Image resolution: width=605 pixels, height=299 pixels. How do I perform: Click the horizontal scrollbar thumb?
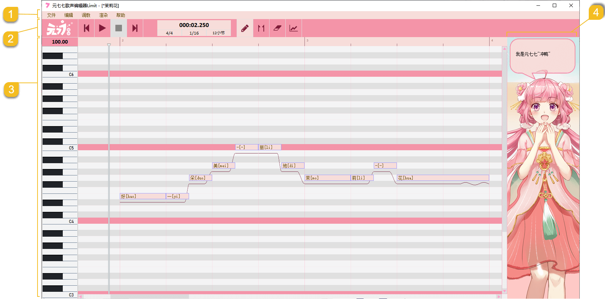(x=150, y=296)
